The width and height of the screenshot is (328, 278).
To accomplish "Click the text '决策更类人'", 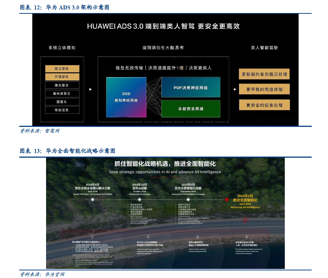I will click(200, 68).
